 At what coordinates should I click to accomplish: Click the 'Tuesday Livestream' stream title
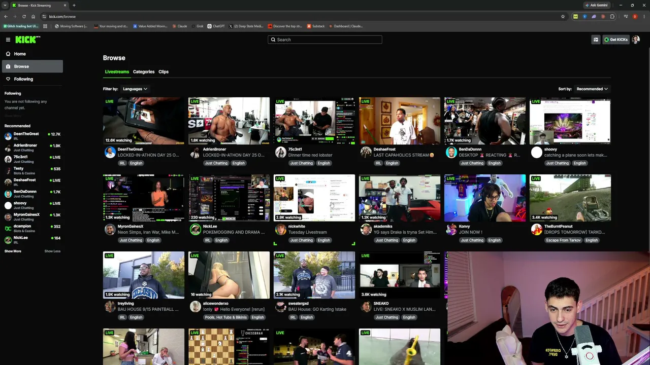[307, 232]
